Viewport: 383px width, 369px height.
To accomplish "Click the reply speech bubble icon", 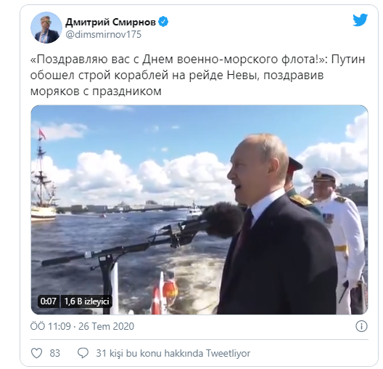I will pos(83,353).
